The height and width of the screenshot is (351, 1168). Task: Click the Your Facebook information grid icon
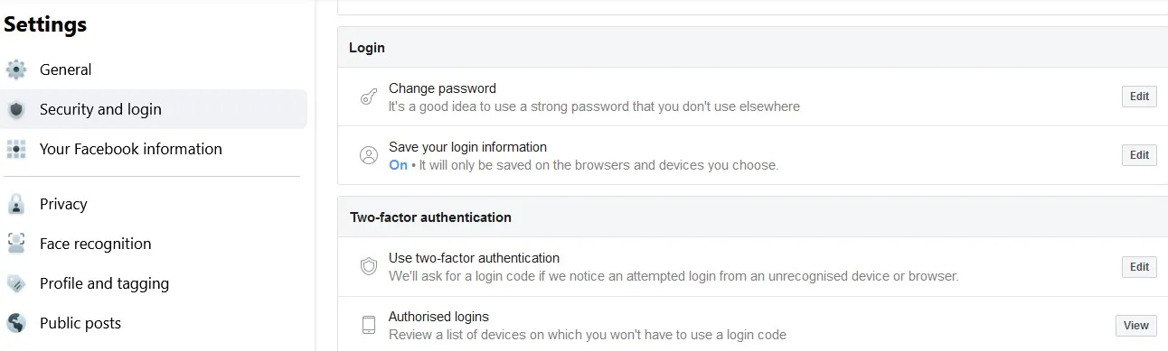coord(15,149)
